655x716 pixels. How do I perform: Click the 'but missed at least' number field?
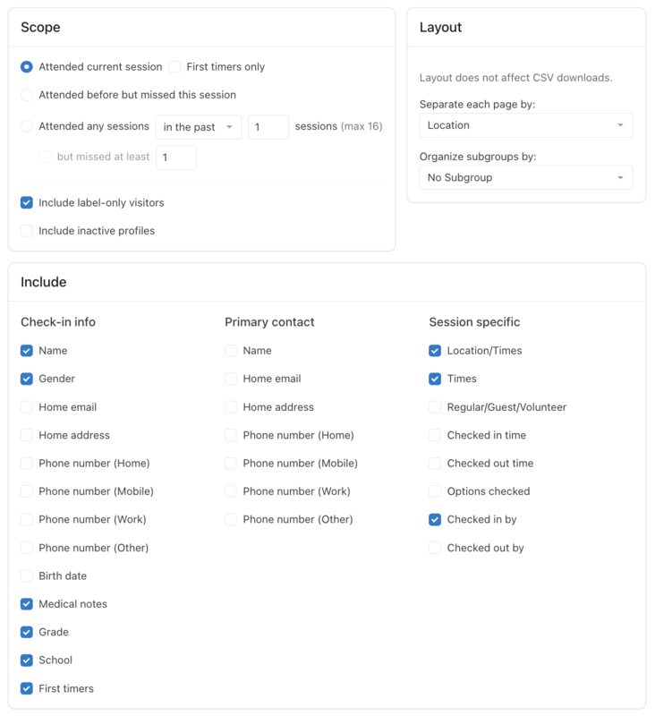[x=175, y=158]
